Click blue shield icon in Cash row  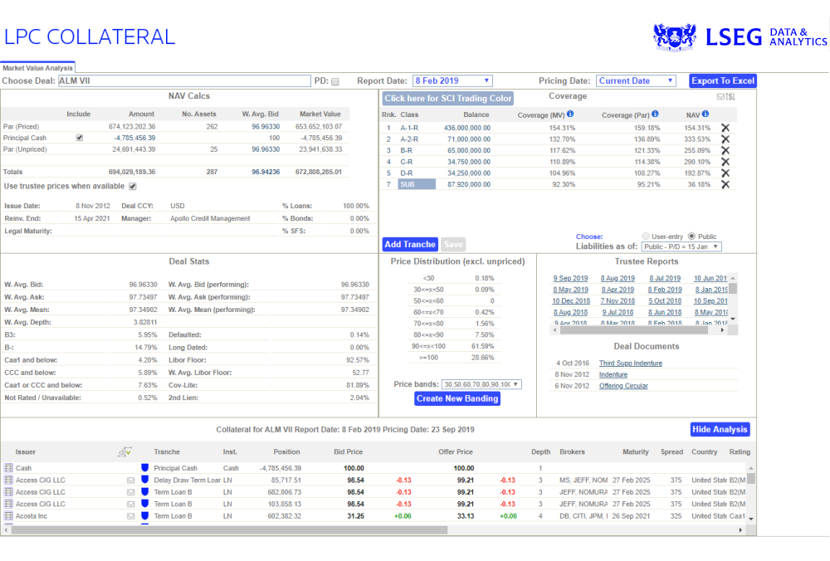tap(144, 468)
